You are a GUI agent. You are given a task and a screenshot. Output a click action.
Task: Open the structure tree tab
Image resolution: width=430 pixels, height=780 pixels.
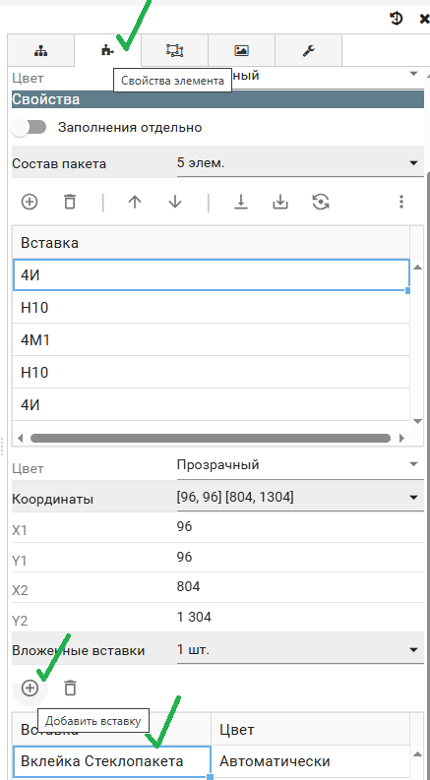click(40, 50)
